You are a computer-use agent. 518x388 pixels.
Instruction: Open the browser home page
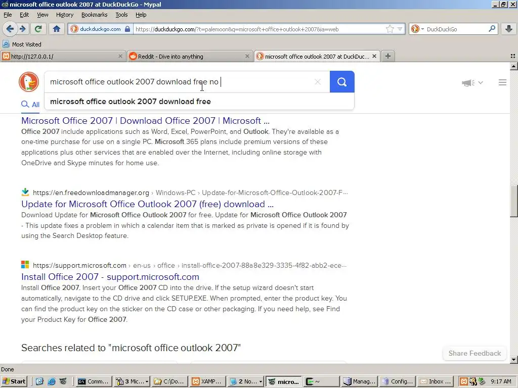(57, 29)
